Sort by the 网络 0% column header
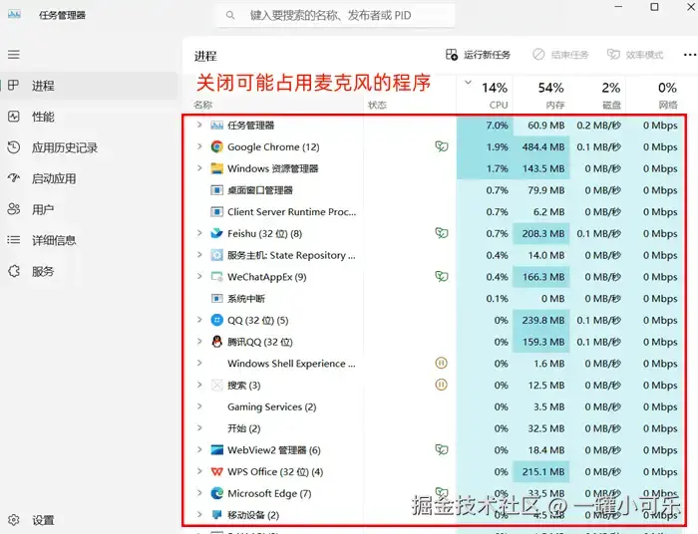 [654, 95]
